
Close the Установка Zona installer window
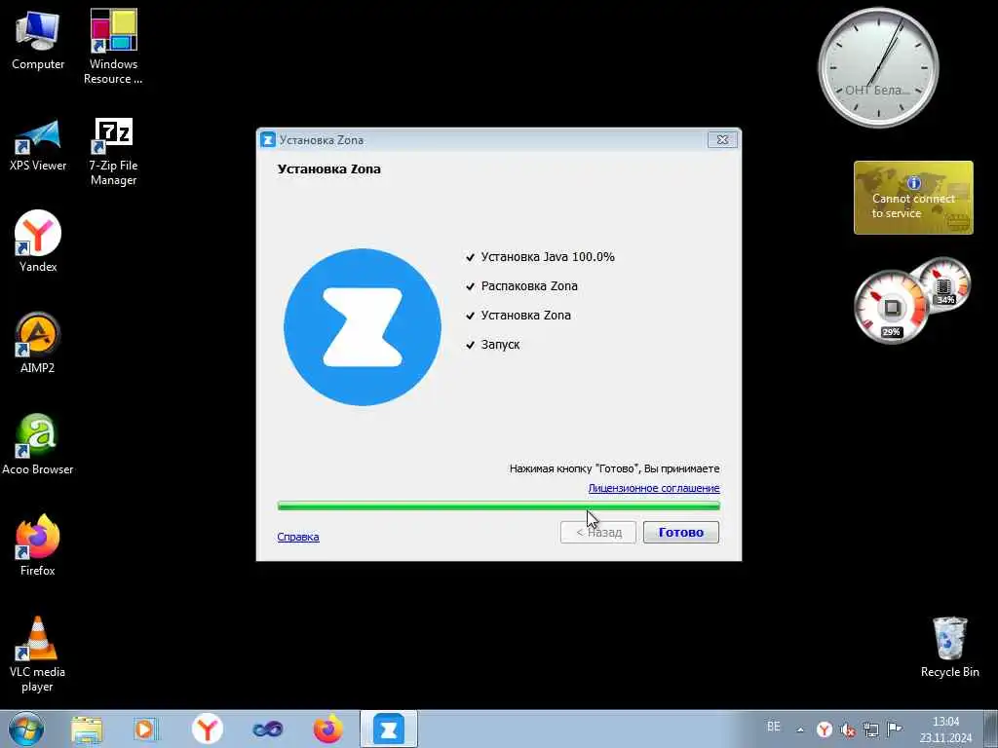pos(722,139)
